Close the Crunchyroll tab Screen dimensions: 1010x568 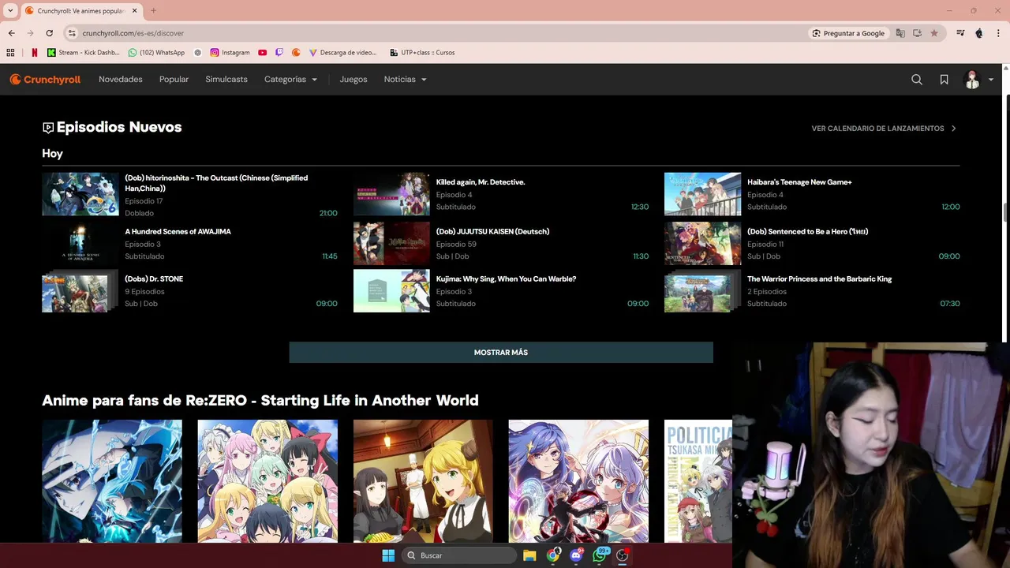[135, 10]
